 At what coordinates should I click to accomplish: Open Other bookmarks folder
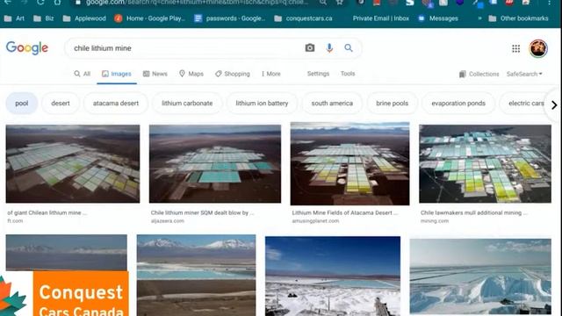(x=518, y=18)
